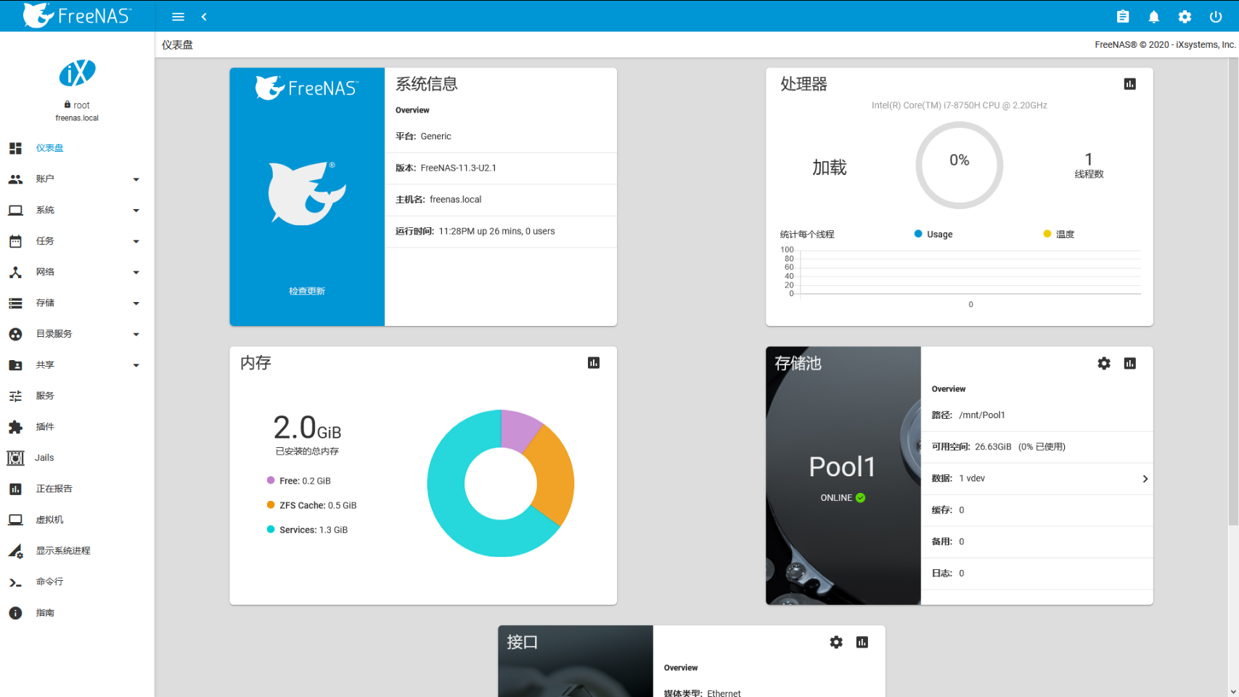Open the 指南 guide entry
1239x697 pixels.
(77, 614)
